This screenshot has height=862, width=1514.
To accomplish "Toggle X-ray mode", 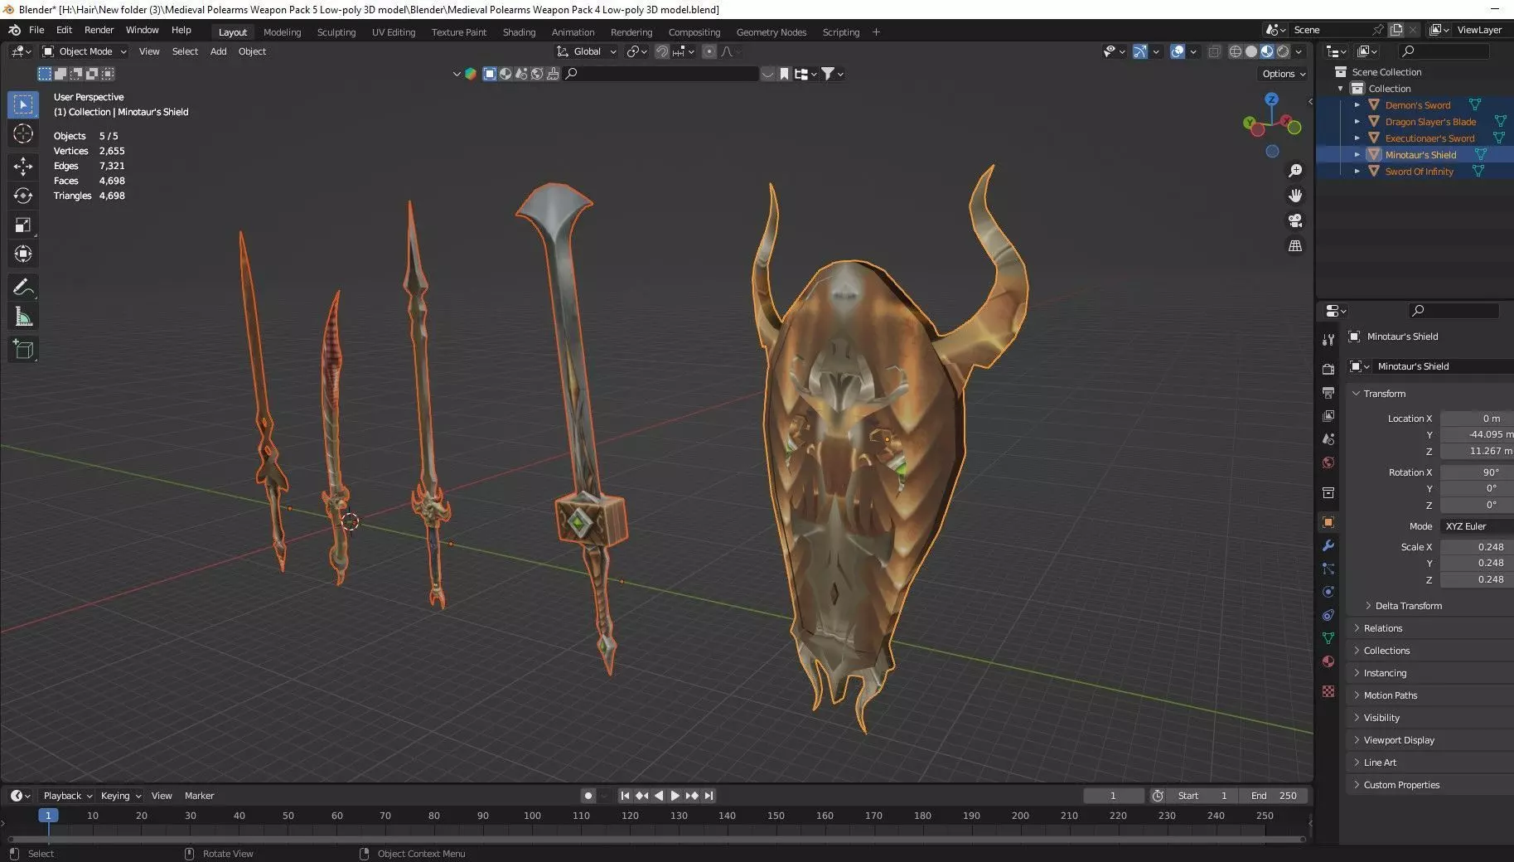I will tap(1214, 51).
